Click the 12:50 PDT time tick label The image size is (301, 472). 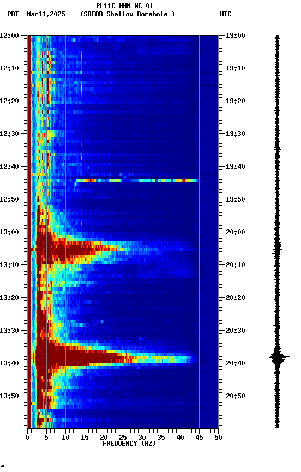tap(9, 199)
